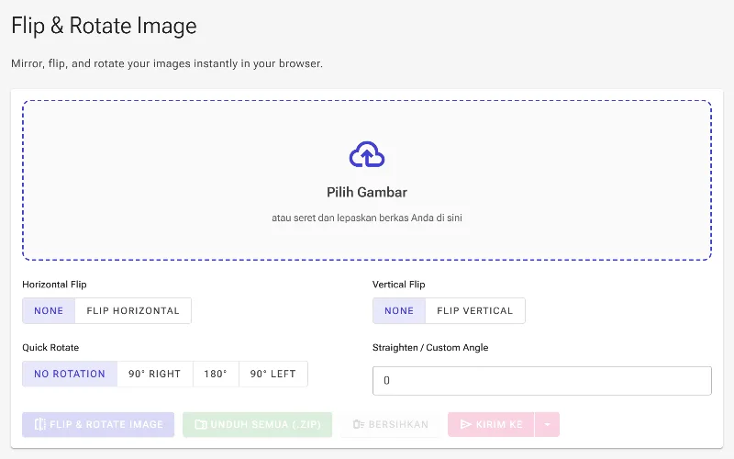Enable the FLIP HORIZONTAL option
The height and width of the screenshot is (459, 734).
click(133, 310)
